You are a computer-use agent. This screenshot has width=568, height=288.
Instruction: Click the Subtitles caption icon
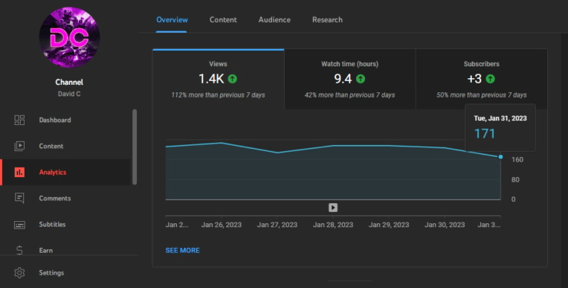point(19,225)
